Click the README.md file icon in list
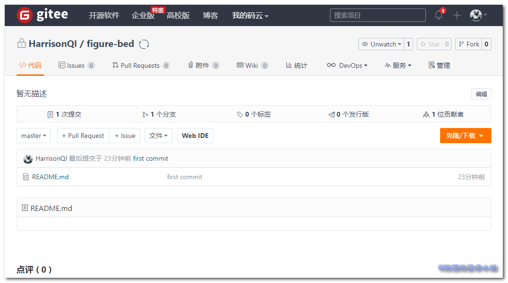The height and width of the screenshot is (283, 508). click(26, 177)
